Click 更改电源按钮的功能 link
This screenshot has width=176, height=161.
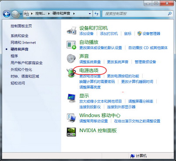pyautogui.click(x=123, y=76)
